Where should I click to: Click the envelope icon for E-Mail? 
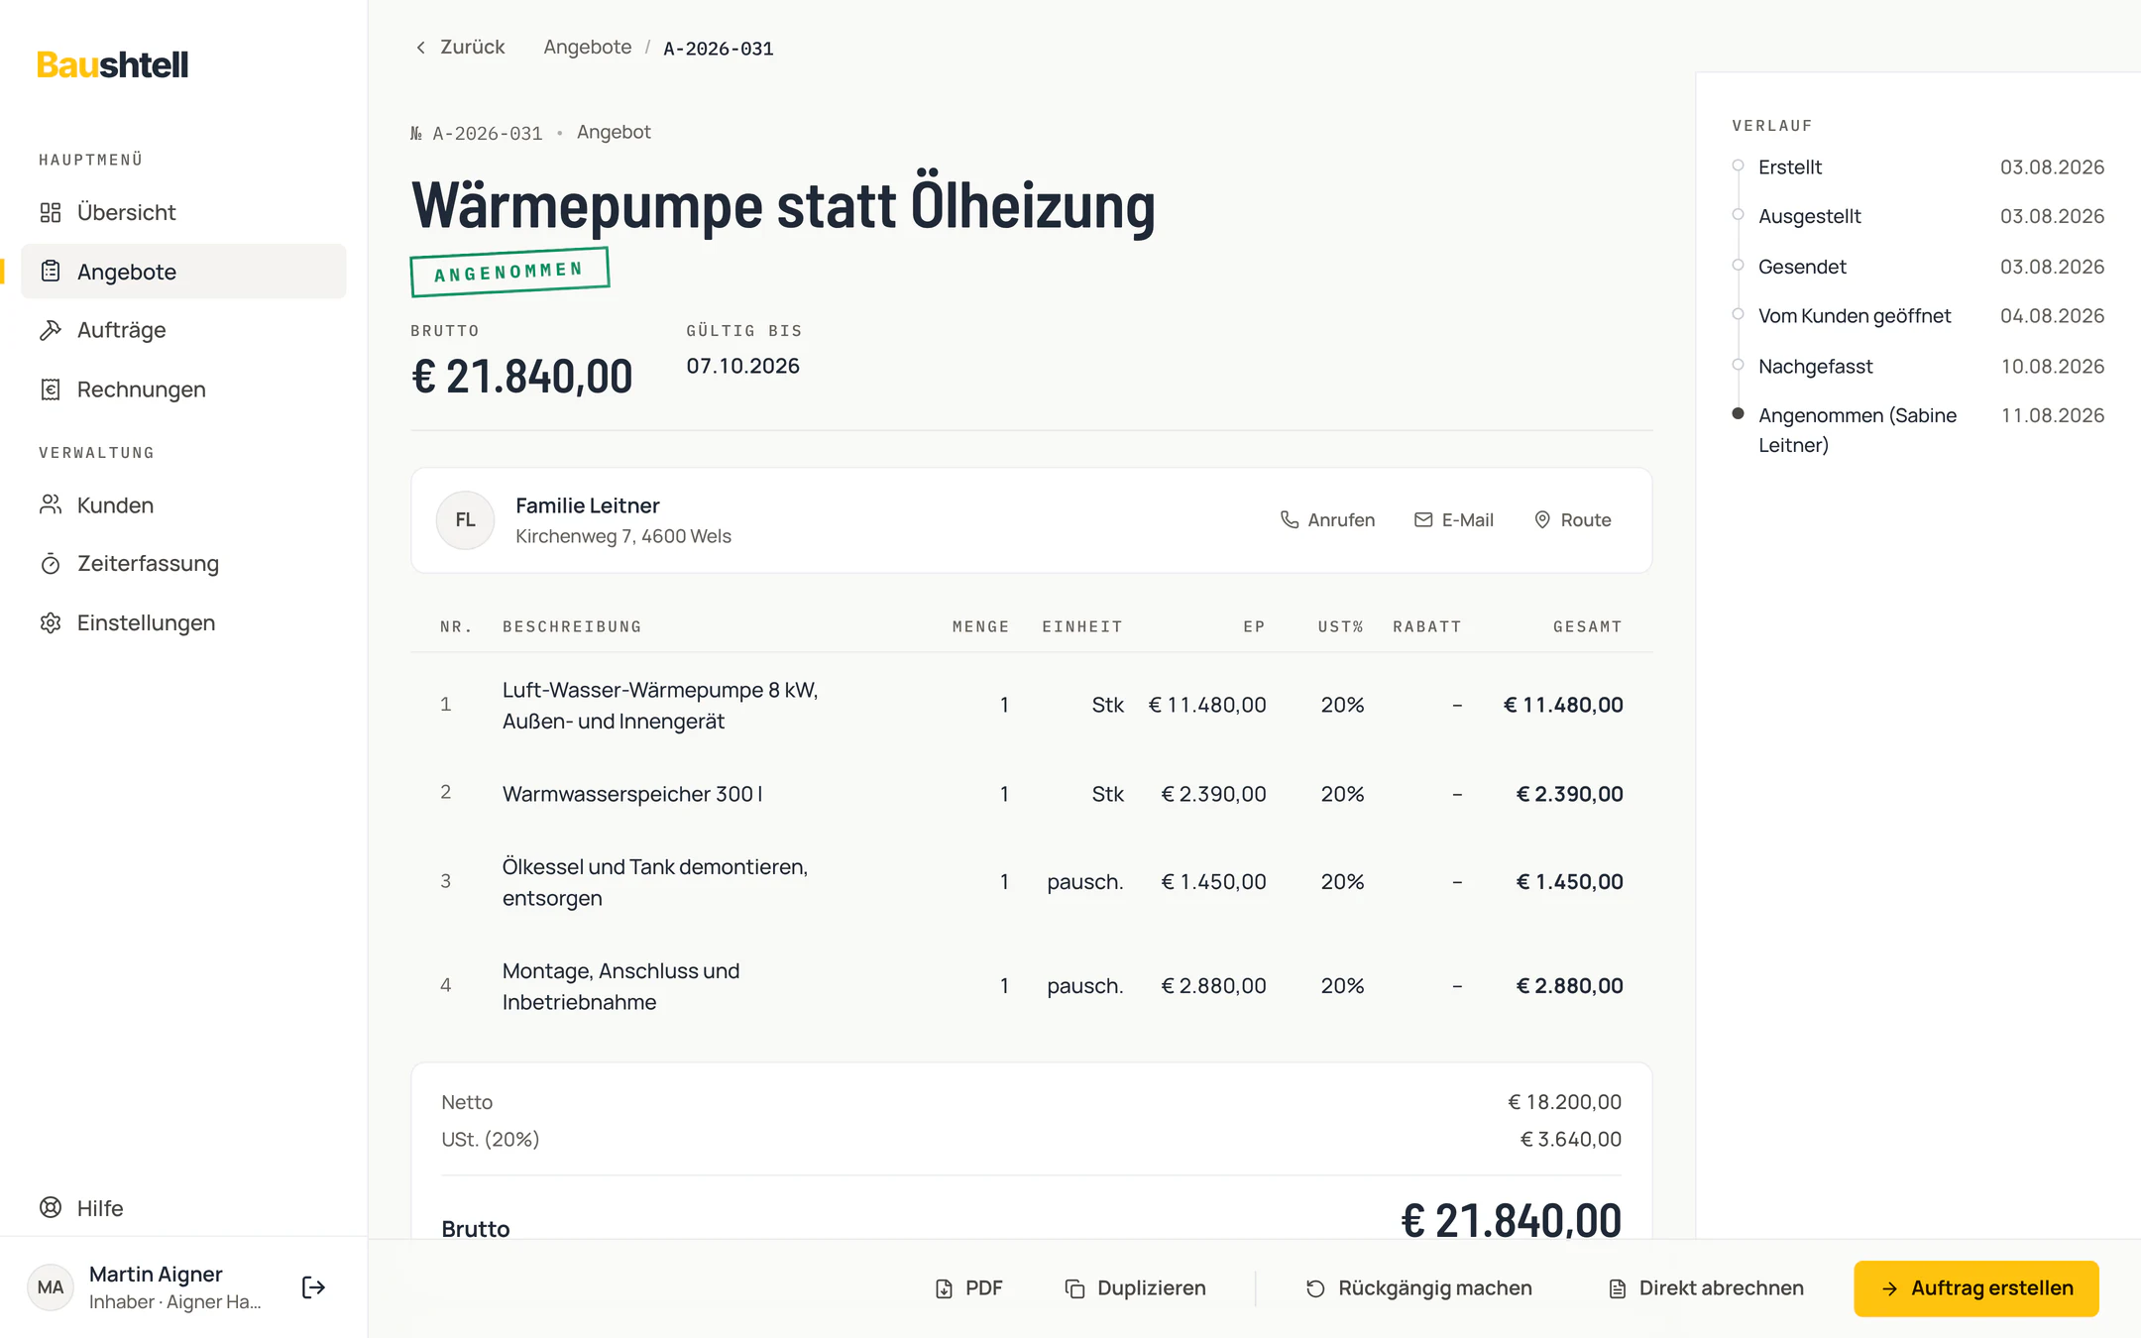point(1423,519)
